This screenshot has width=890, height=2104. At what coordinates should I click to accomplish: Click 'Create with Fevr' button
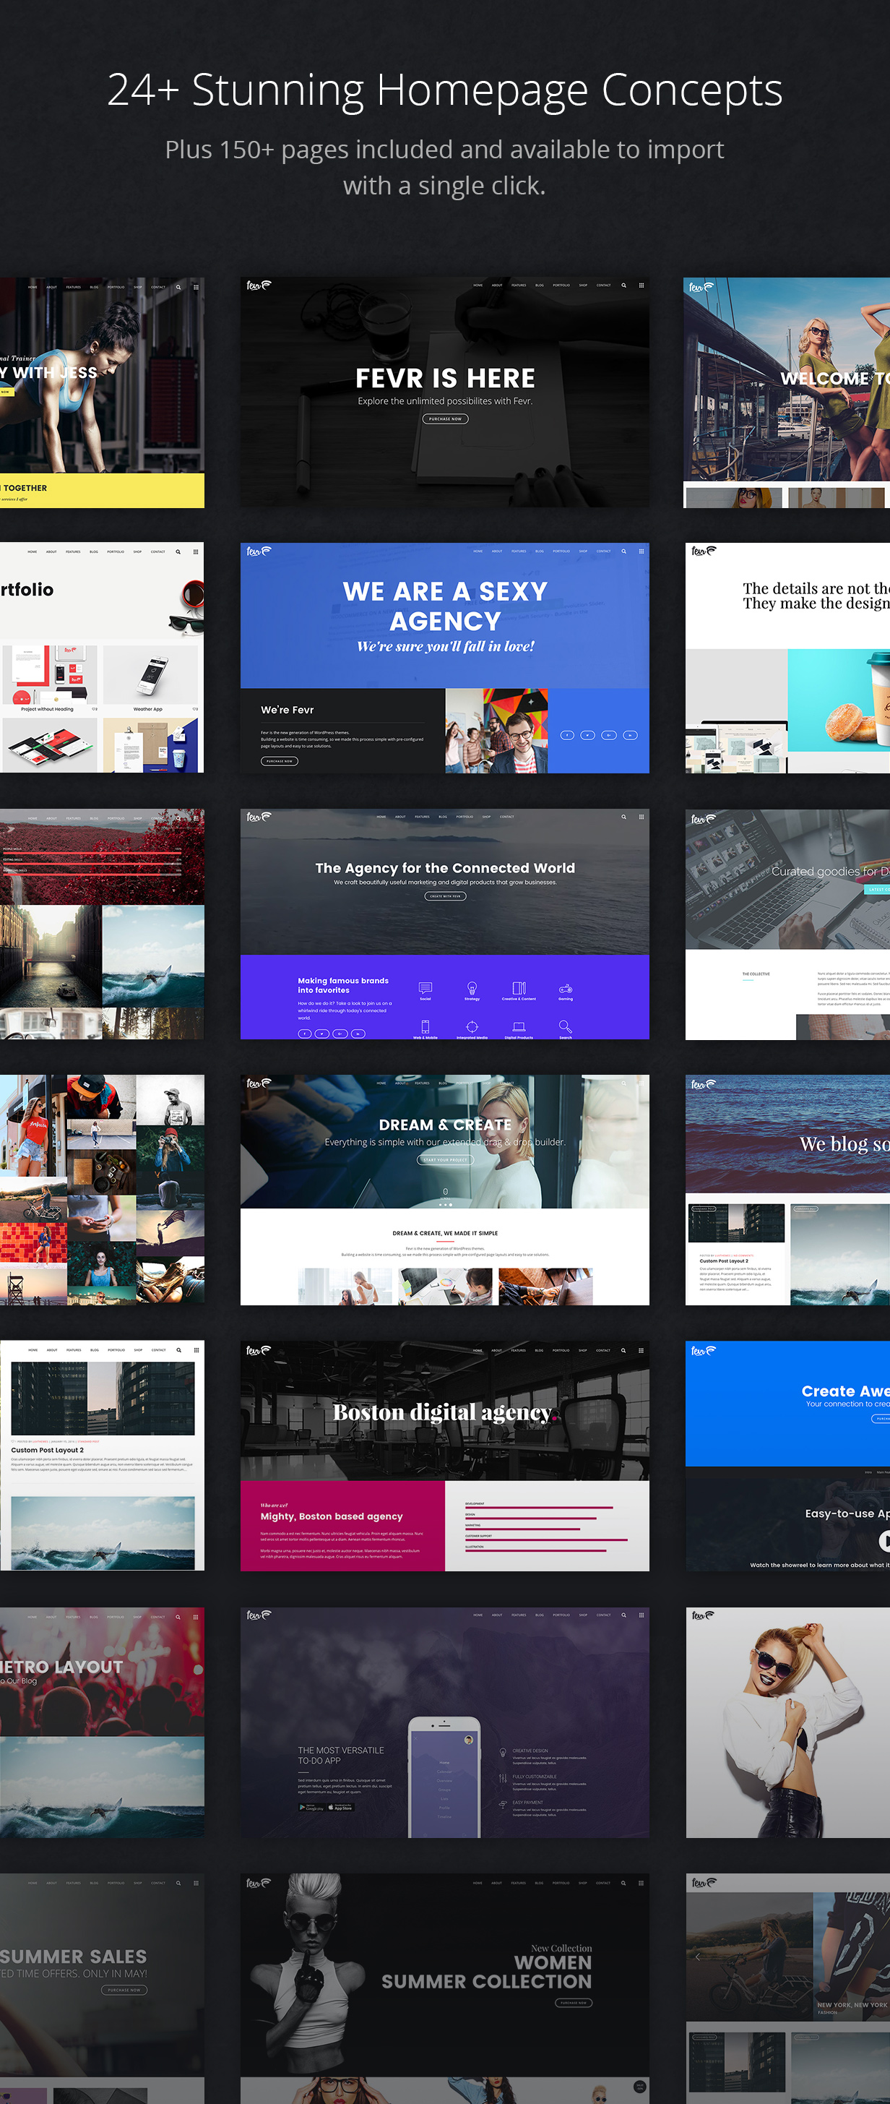[445, 896]
